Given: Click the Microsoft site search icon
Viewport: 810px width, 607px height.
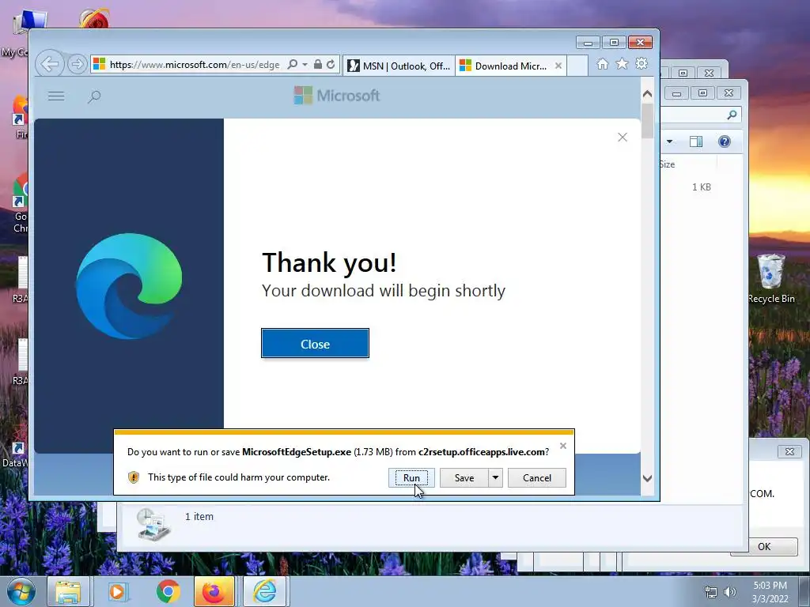Looking at the screenshot, I should pyautogui.click(x=94, y=96).
